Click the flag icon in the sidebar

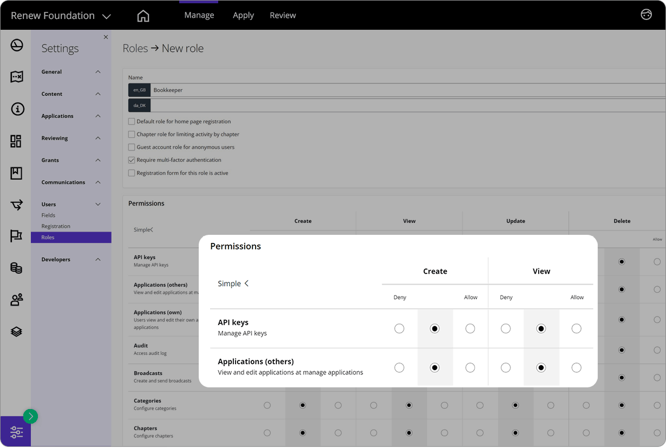(x=16, y=235)
